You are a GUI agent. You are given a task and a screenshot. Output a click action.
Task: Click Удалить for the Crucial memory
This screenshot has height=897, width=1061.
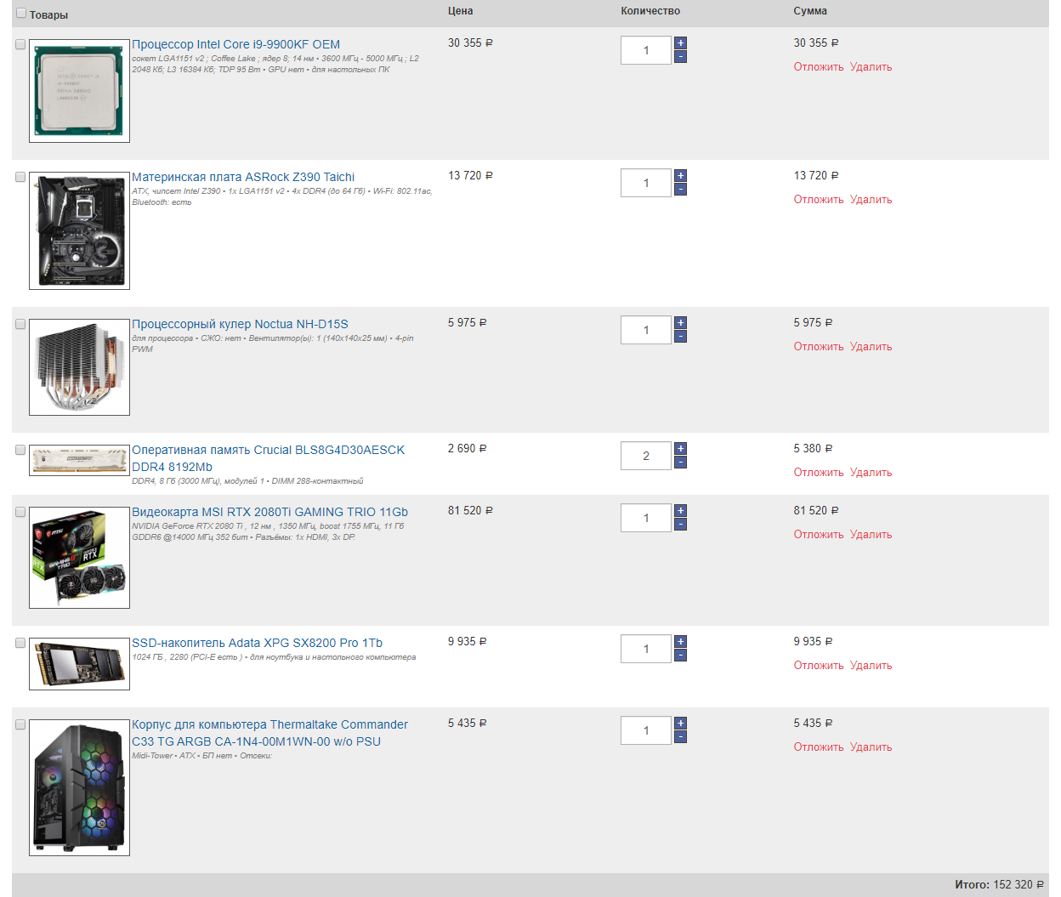point(871,473)
